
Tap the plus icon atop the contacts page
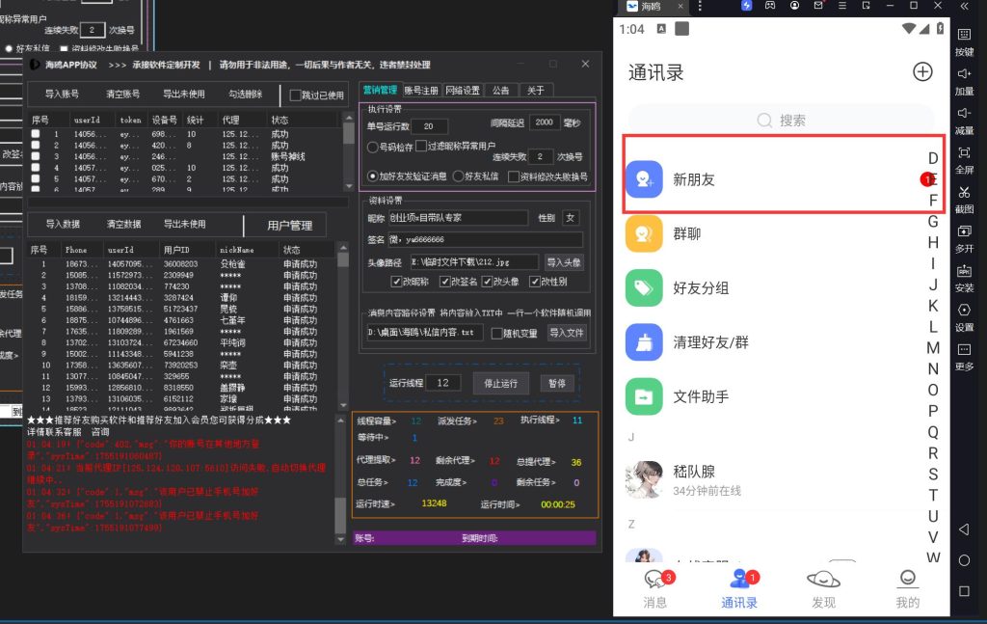922,71
